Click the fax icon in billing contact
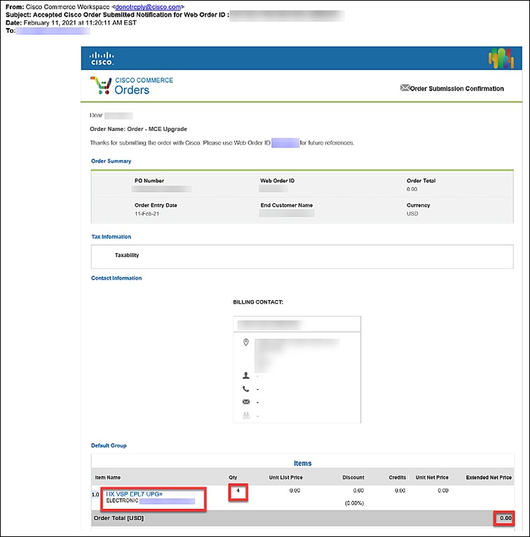Viewport: 530px width, 537px height. (246, 416)
